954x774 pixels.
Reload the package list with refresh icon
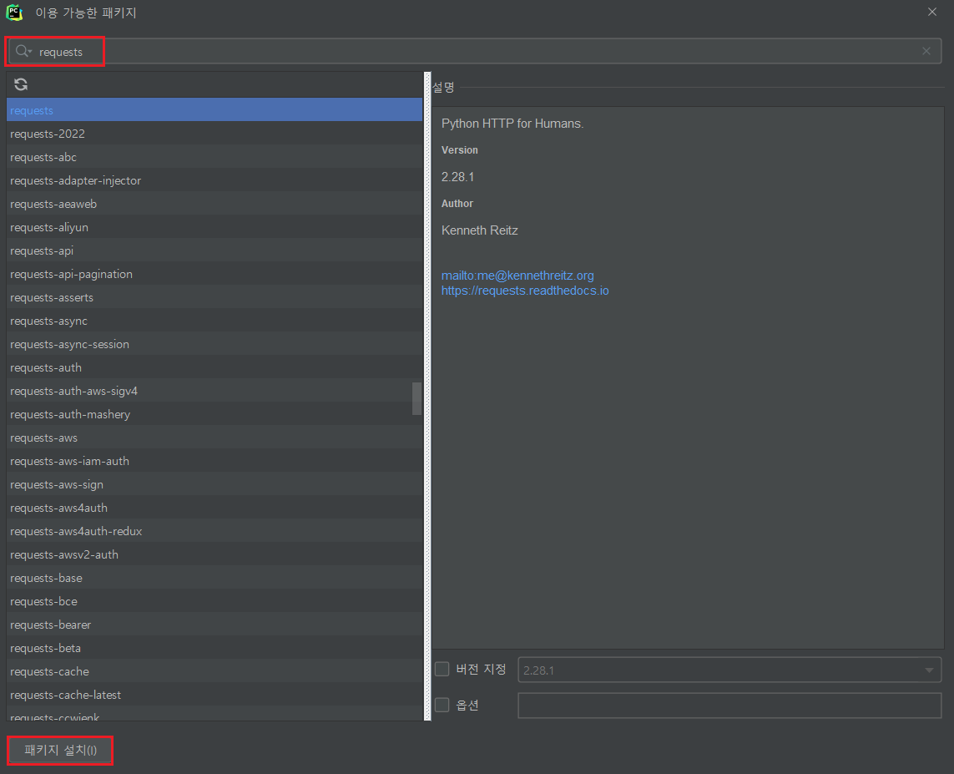click(21, 84)
